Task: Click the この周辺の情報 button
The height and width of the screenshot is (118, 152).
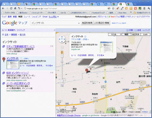Action: click(102, 23)
